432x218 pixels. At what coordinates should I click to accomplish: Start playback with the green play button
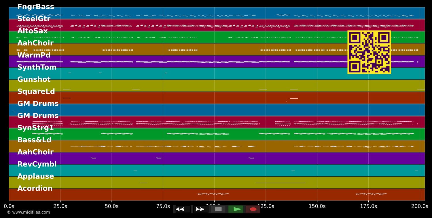pos(236,209)
